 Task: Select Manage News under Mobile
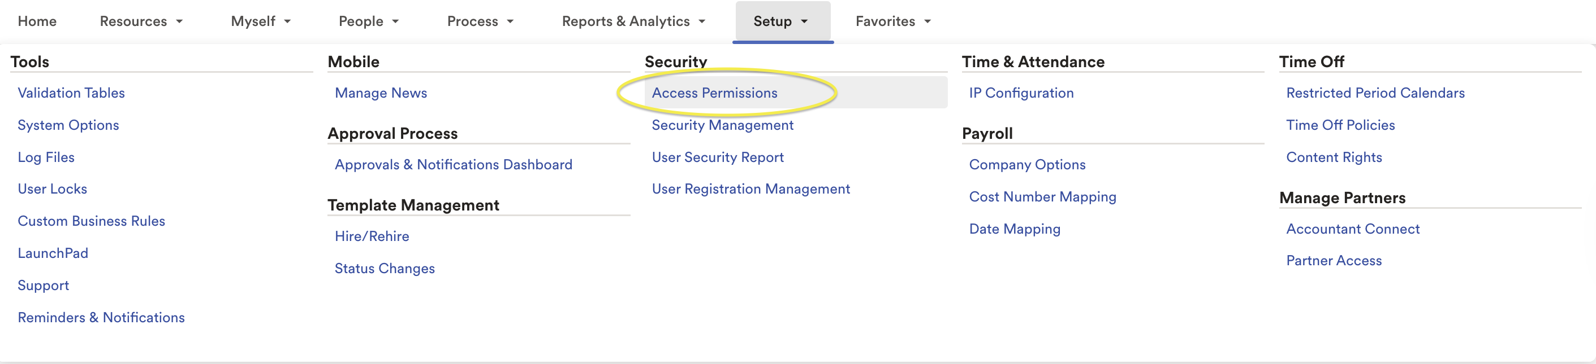click(381, 93)
